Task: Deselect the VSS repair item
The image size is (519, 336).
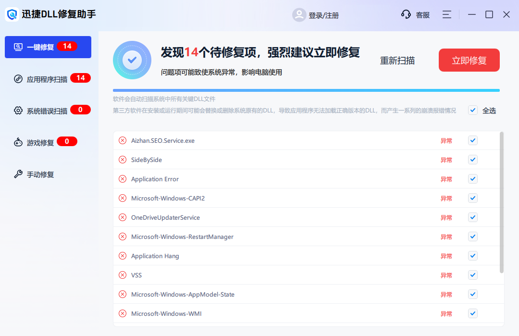Action: 472,275
